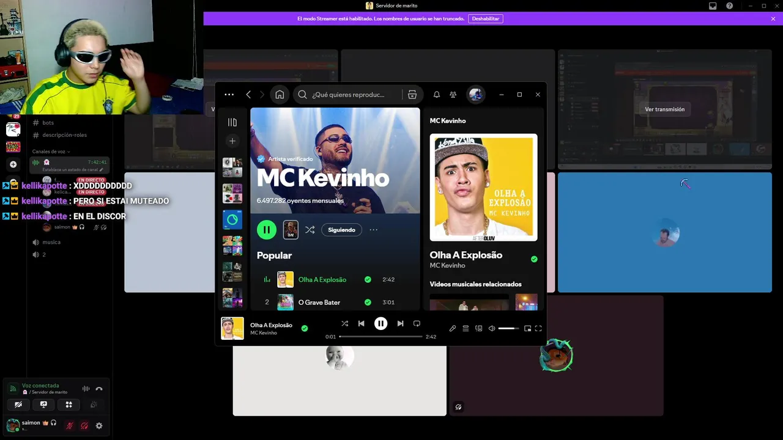Open Spotify Browse icon in search bar
This screenshot has width=783, height=440.
coord(412,95)
